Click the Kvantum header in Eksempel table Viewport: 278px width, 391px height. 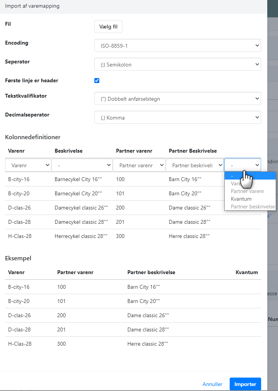click(x=247, y=272)
